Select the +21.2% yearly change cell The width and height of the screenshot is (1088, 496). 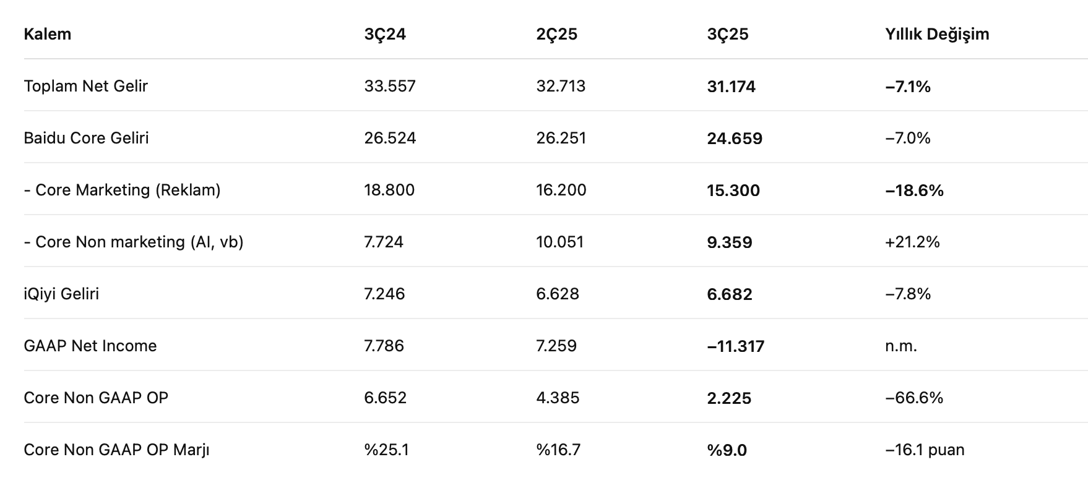pyautogui.click(x=912, y=242)
